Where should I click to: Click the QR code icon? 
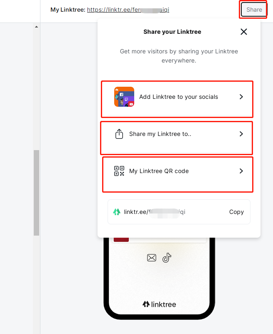pos(119,171)
